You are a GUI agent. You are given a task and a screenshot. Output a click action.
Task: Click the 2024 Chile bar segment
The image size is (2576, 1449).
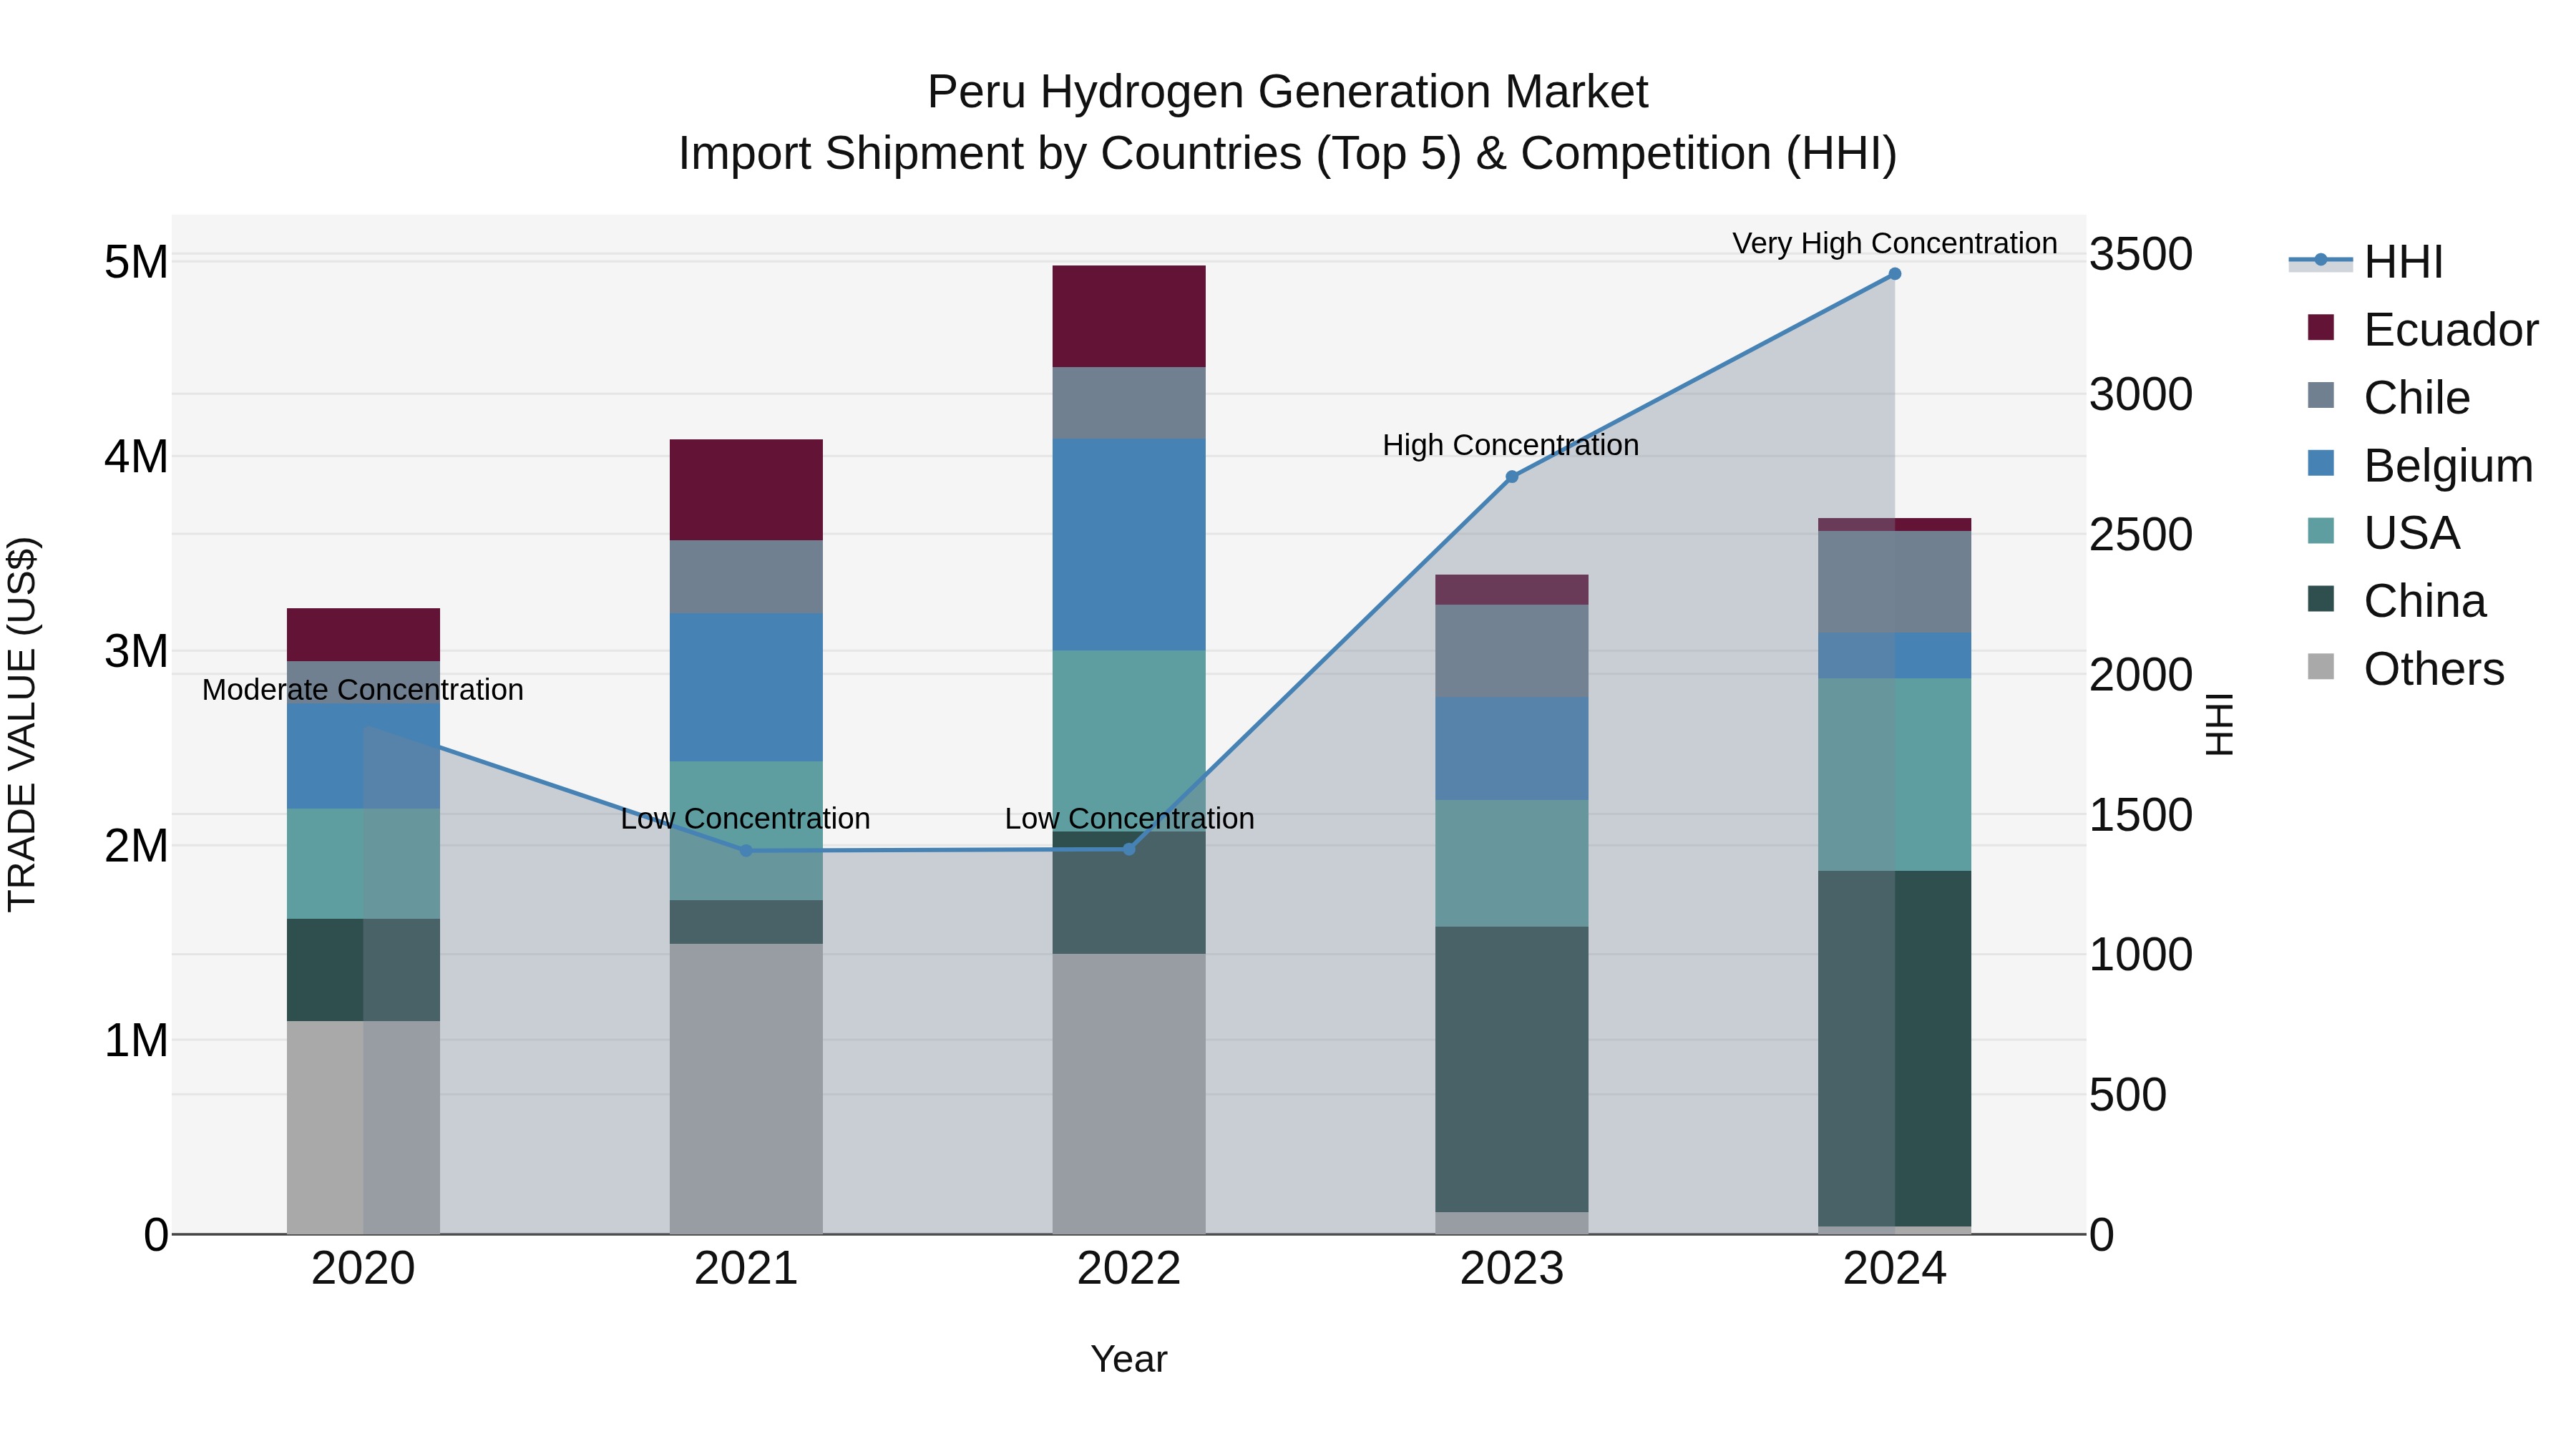1894,582
